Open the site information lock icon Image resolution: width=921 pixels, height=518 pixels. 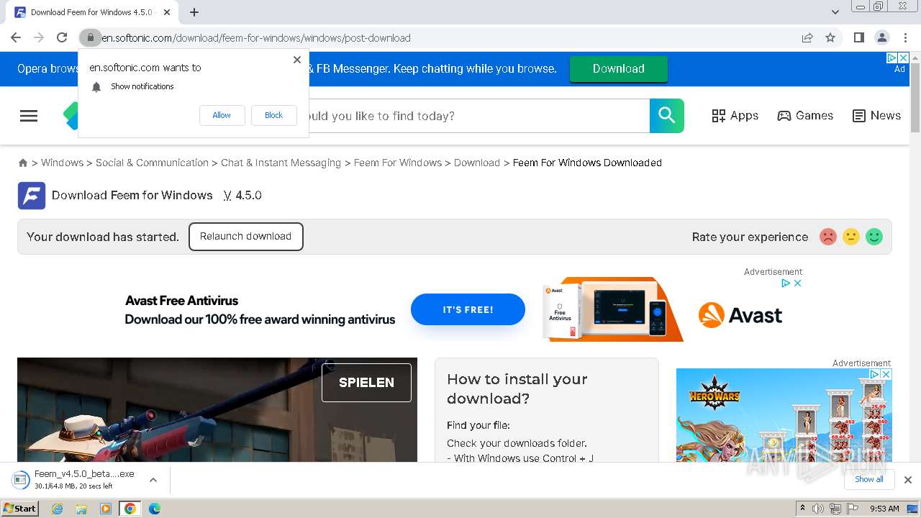(90, 37)
